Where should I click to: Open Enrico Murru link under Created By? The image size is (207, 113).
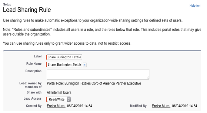click(x=56, y=106)
